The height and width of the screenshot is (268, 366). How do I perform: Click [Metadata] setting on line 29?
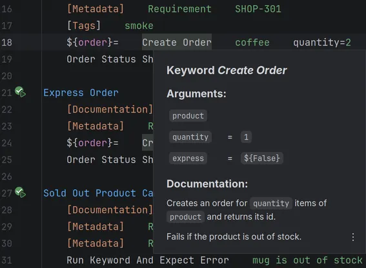(96, 227)
